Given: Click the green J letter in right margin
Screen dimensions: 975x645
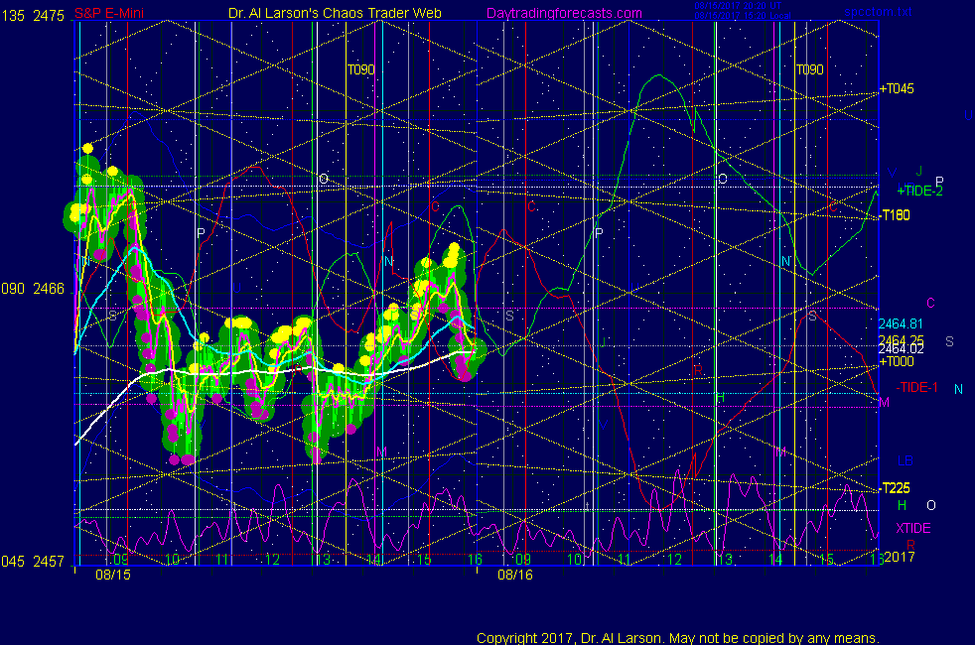Looking at the screenshot, I should click(919, 171).
